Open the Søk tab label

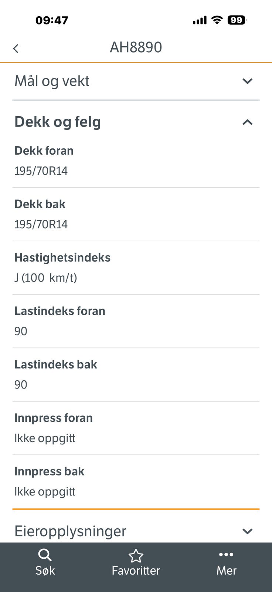pos(45,571)
